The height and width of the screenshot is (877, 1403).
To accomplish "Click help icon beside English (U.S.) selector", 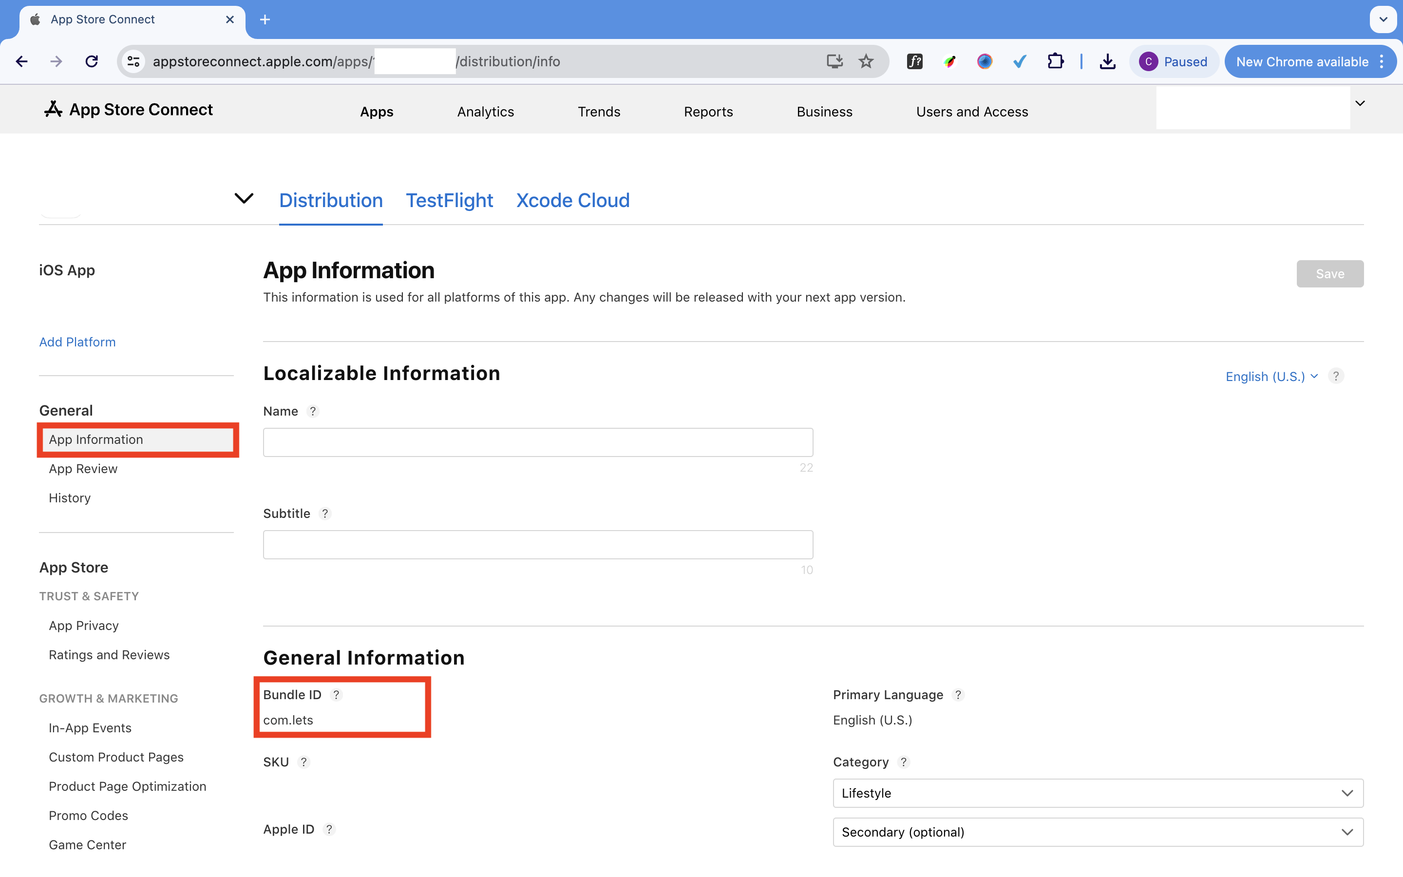I will [x=1336, y=377].
